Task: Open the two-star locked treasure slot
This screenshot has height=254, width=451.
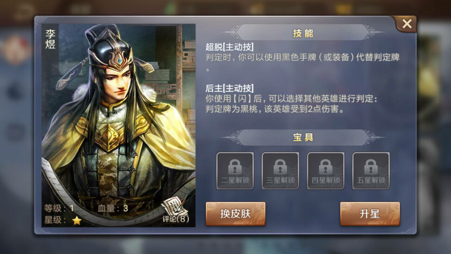Action: tap(235, 171)
